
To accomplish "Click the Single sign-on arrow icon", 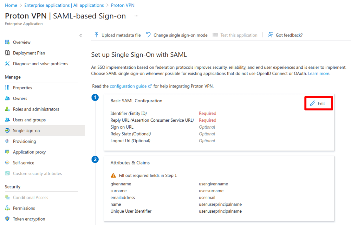I will [x=8, y=131].
